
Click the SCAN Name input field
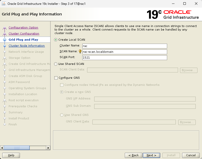coord(124,52)
